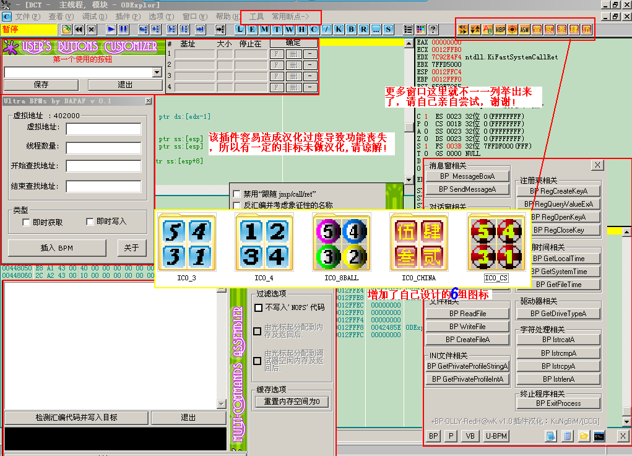Click the step over toolbar icon
Screen dimensions: 632x456
[155, 30]
